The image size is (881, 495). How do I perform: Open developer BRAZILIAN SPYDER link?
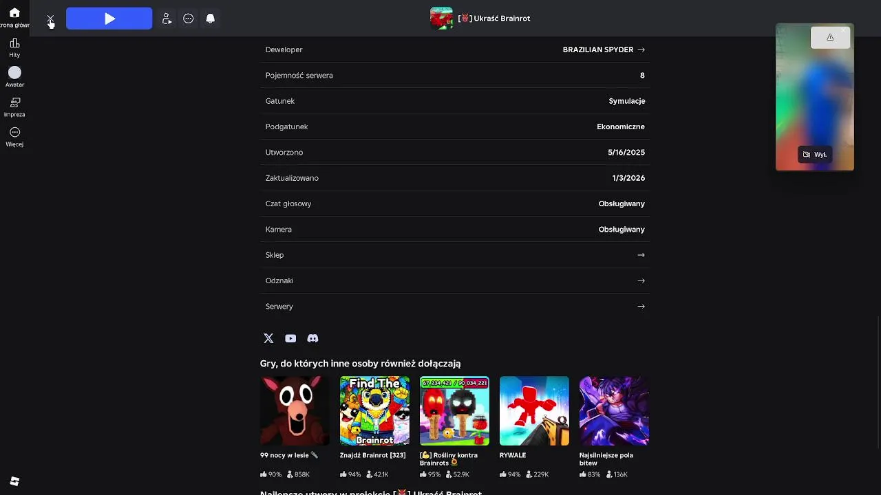pos(604,49)
